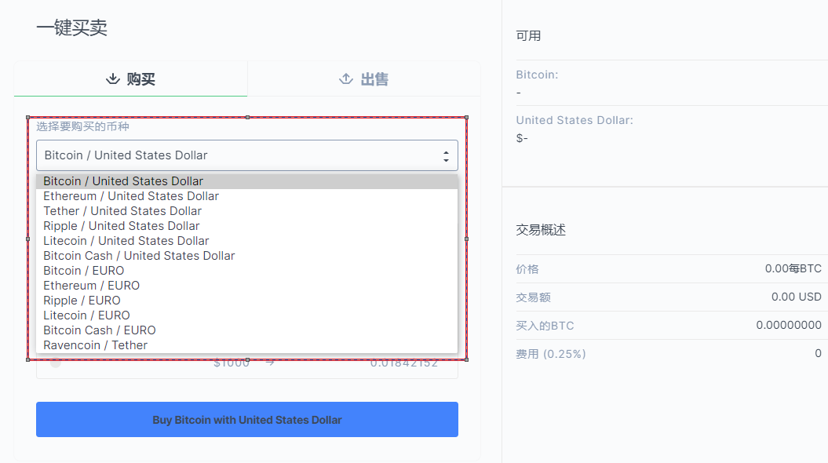828x463 pixels.
Task: Pick Ripple / United States Dollar option
Action: coord(247,226)
